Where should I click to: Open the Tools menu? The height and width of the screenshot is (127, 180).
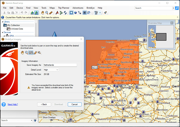(44, 8)
